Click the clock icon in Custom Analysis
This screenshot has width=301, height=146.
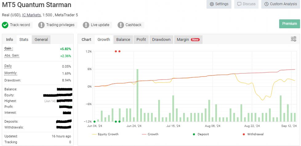coord(266,4)
